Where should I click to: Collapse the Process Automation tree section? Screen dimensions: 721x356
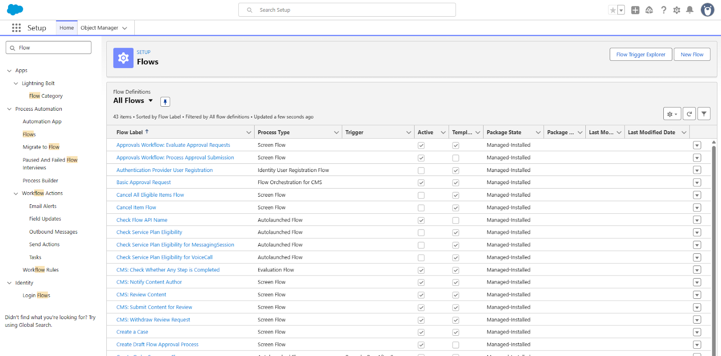pyautogui.click(x=9, y=109)
